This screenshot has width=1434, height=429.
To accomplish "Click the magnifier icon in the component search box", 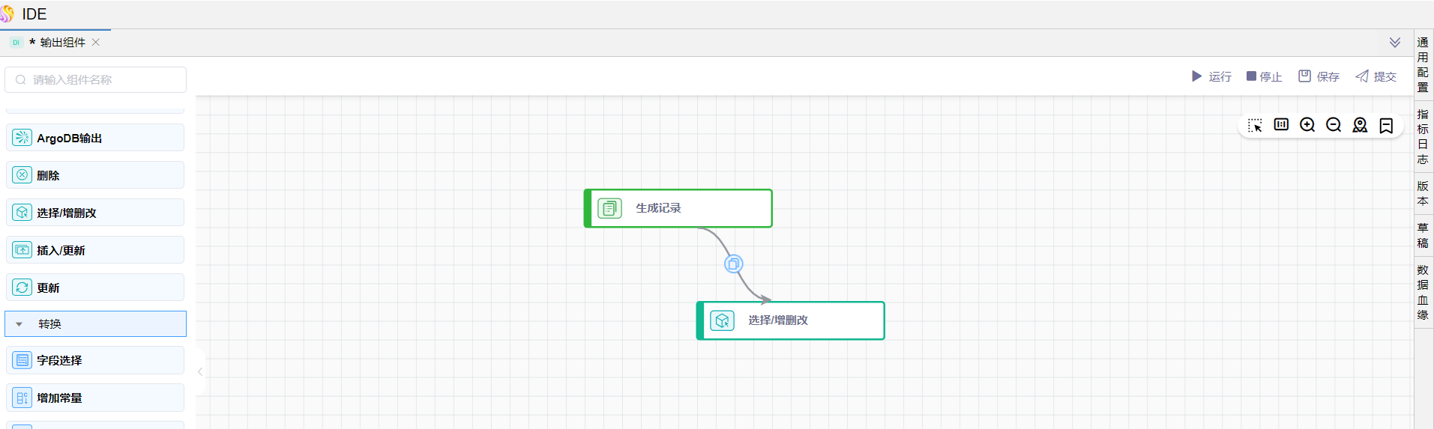I will coord(21,79).
